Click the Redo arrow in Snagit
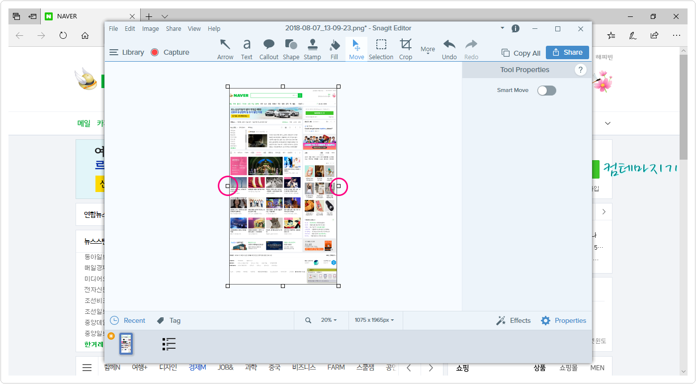 tap(471, 49)
